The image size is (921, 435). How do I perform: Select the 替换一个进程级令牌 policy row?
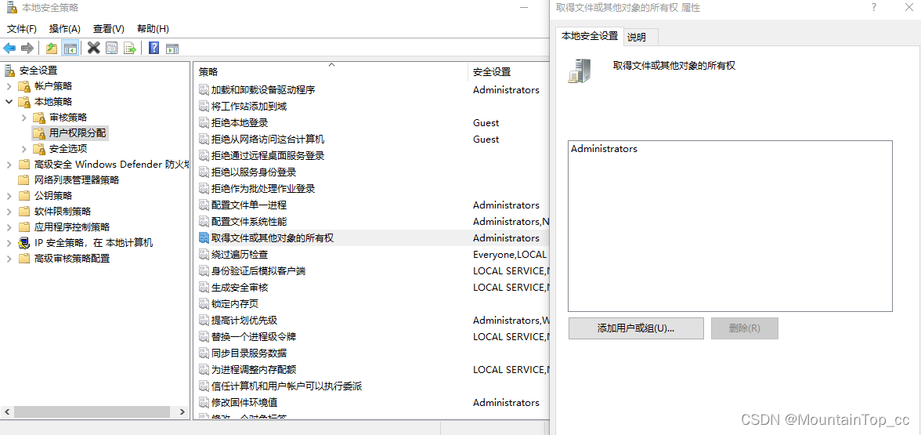click(370, 337)
